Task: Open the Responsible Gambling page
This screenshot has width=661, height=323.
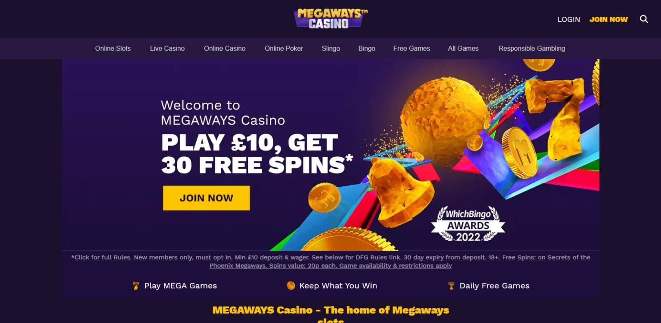Action: click(x=532, y=49)
